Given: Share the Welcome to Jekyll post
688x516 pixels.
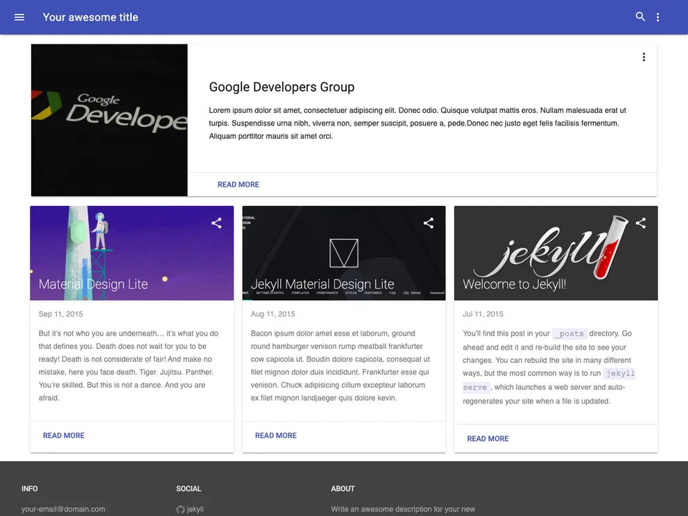Looking at the screenshot, I should tap(640, 223).
